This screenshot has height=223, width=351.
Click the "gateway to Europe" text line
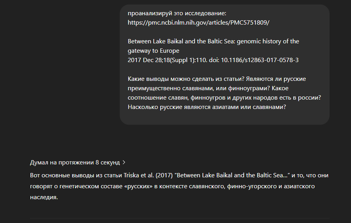click(x=153, y=51)
